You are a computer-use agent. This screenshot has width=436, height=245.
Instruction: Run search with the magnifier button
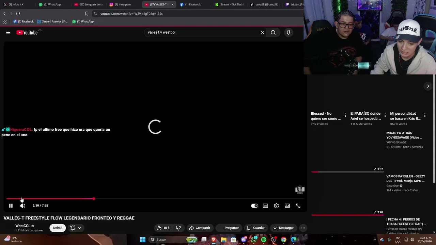click(x=273, y=32)
